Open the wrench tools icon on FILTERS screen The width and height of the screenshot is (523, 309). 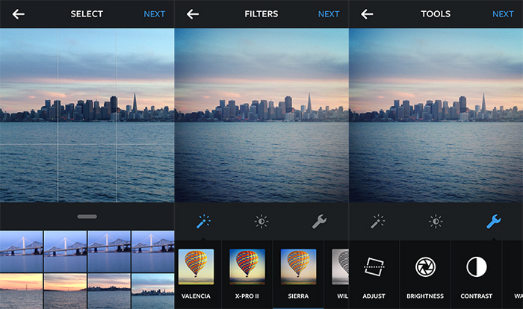point(318,221)
